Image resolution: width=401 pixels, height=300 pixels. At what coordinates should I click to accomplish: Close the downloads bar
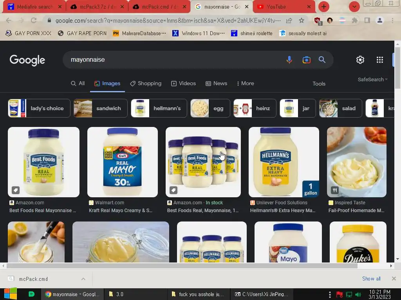394,278
